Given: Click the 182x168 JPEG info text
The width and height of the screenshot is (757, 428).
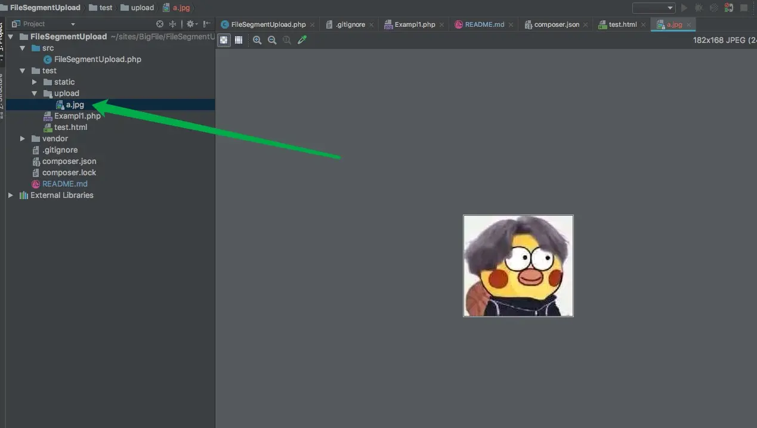Looking at the screenshot, I should (725, 40).
